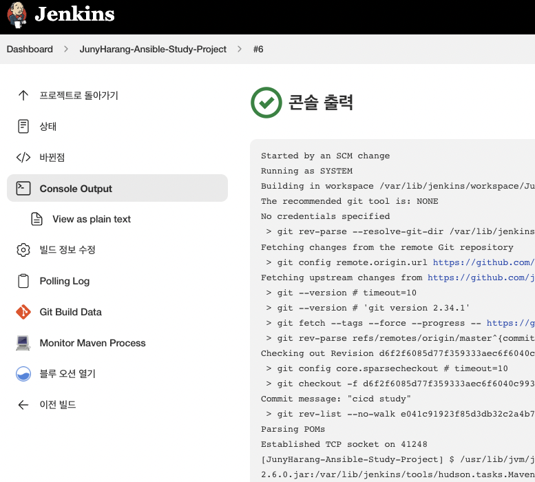Image resolution: width=535 pixels, height=482 pixels.
Task: Click 'Established TCP socket on 41248' line
Action: [x=344, y=444]
